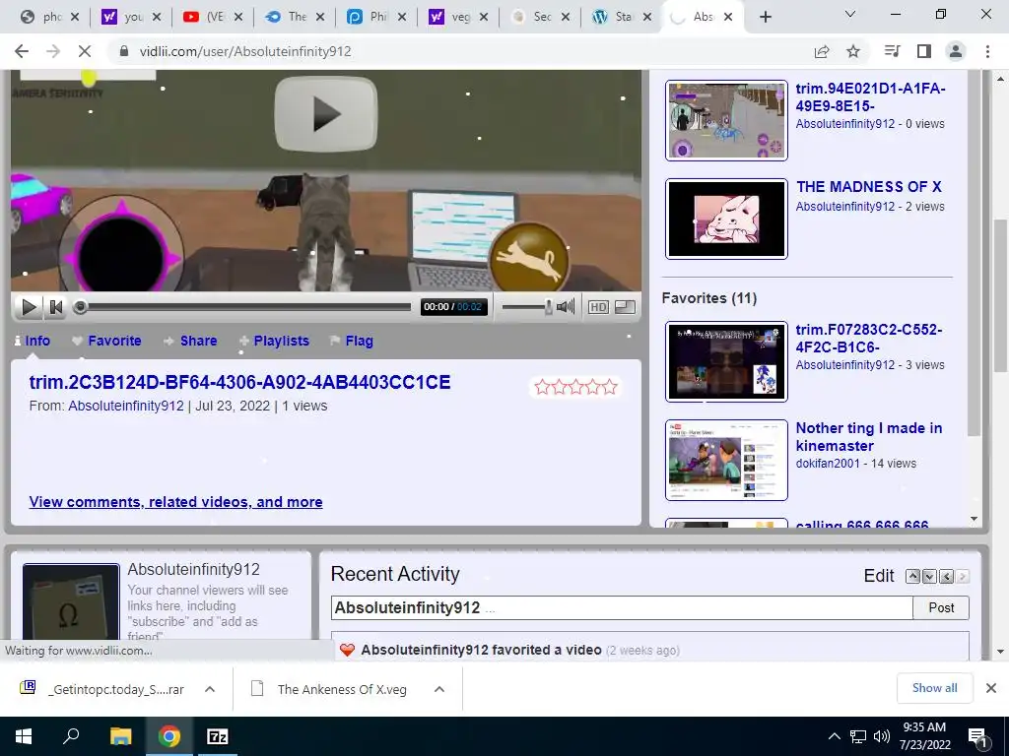This screenshot has height=756, width=1009.
Task: Switch to the YouTube tab
Action: pyautogui.click(x=213, y=17)
